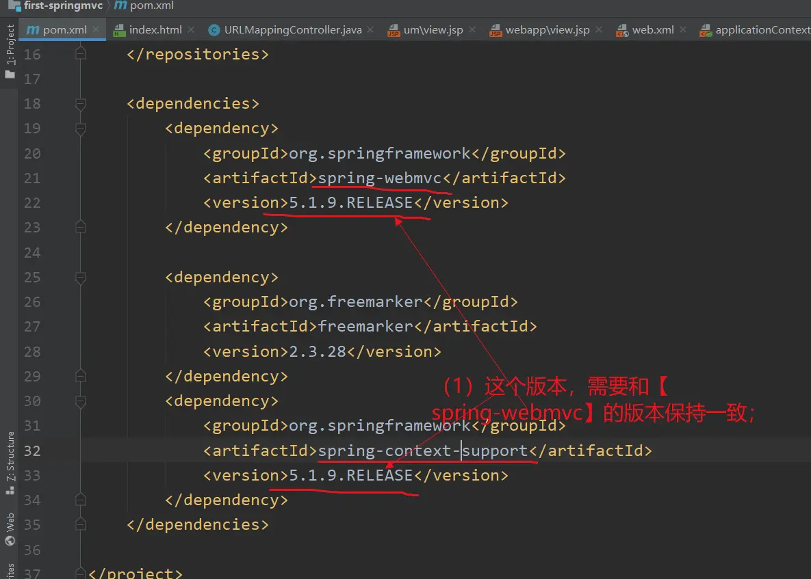Click first-springmvc in the breadcrumb
Image resolution: width=811 pixels, height=579 pixels.
(x=63, y=5)
